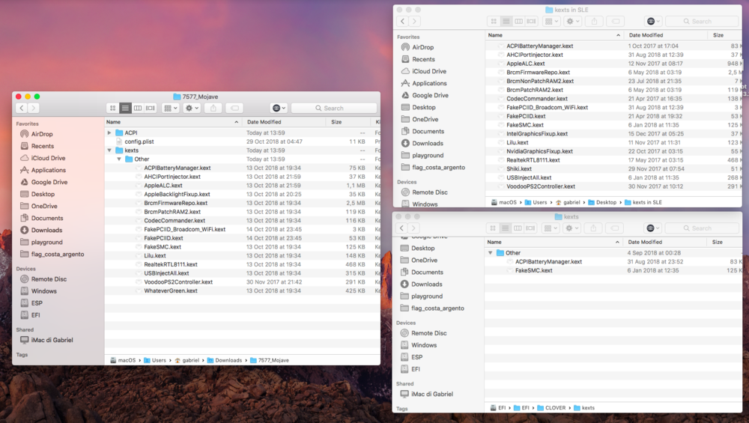
Task: Switch to column view in 7577_Mojave window
Action: pyautogui.click(x=138, y=109)
